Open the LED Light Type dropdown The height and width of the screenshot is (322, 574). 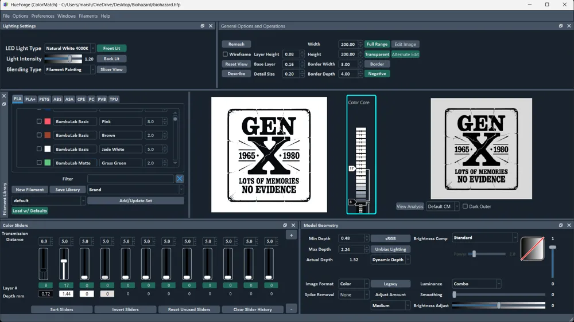[x=69, y=48]
